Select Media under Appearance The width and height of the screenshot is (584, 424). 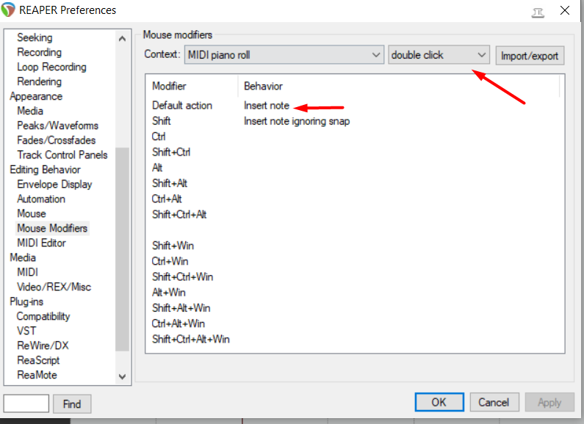pos(30,111)
